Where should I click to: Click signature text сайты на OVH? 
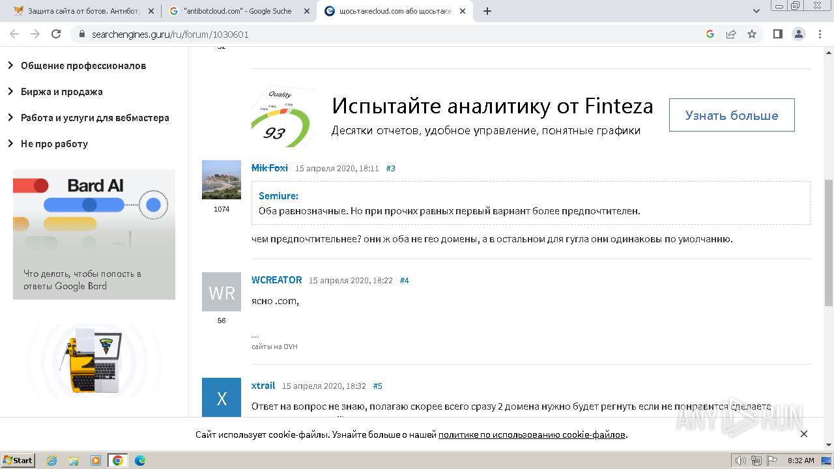[274, 347]
